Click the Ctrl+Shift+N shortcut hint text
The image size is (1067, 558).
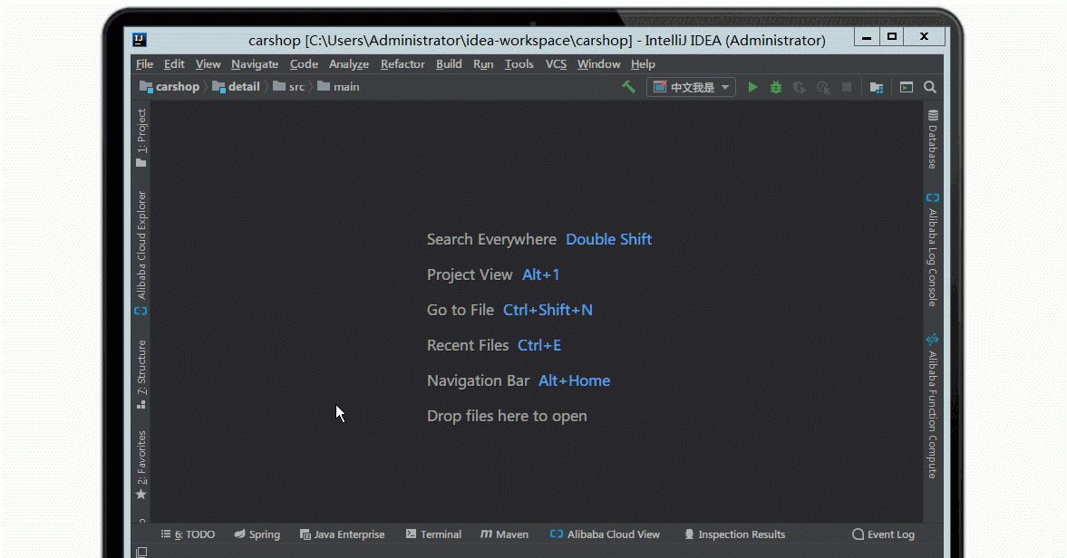click(x=548, y=310)
